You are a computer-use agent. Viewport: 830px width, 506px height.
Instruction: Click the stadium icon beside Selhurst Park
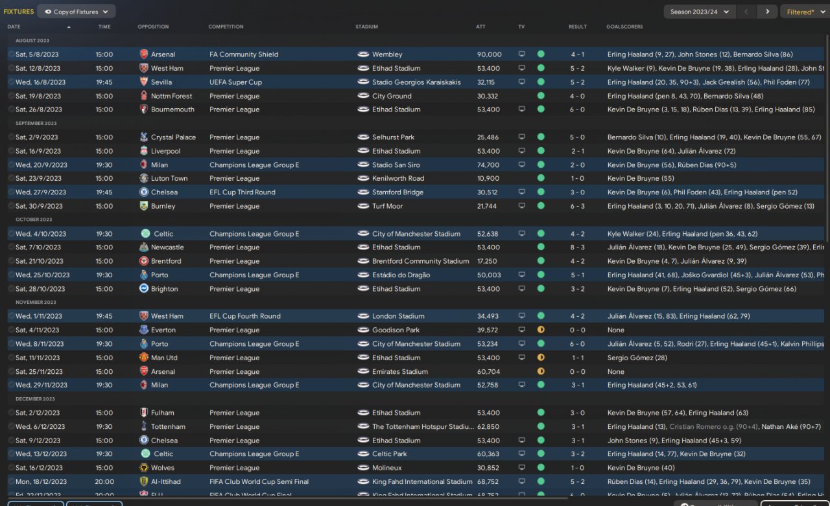[x=363, y=137]
